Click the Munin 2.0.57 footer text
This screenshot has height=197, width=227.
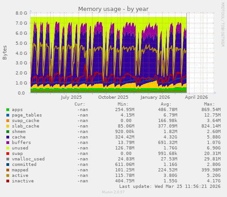(x=113, y=192)
